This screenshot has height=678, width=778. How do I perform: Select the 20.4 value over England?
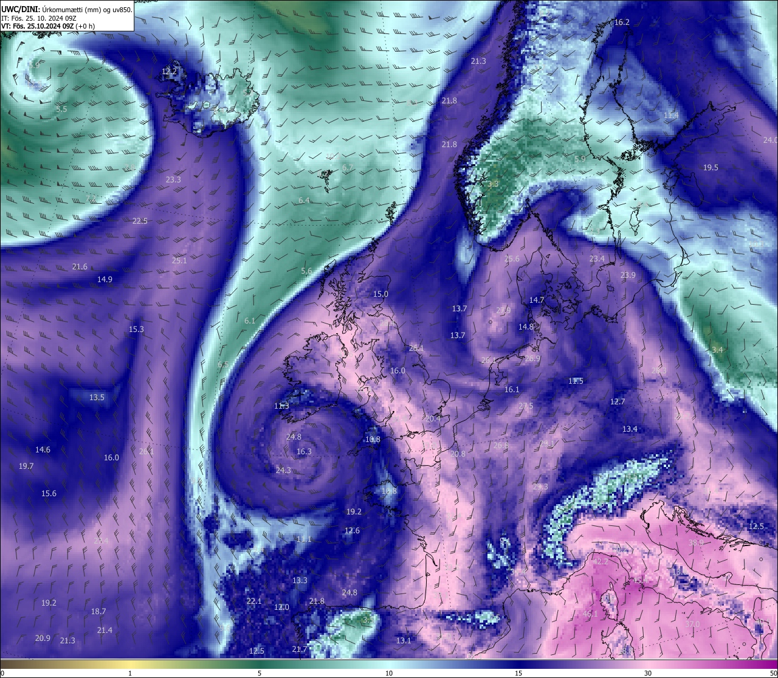pyautogui.click(x=433, y=418)
